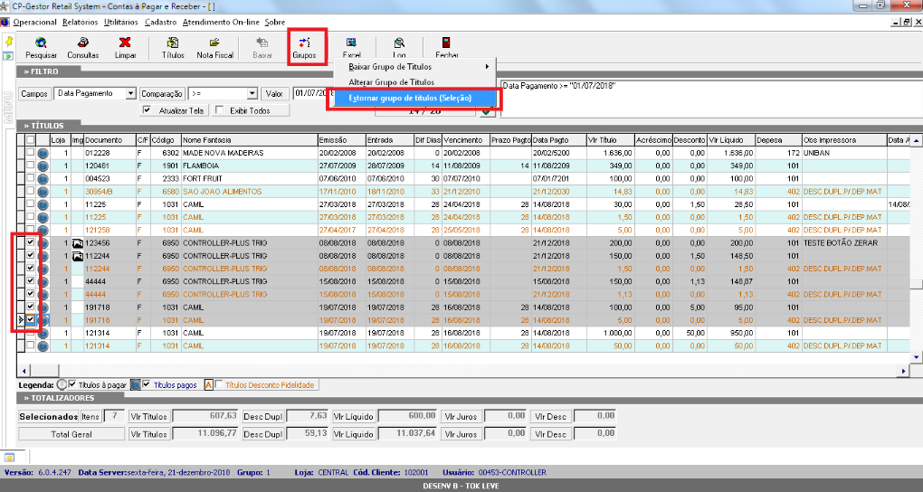Open the Operacional menu
923x492 pixels.
click(34, 23)
